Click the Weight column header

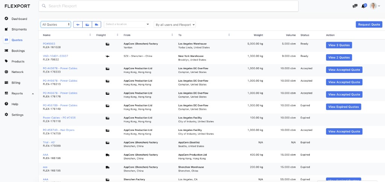[258, 35]
